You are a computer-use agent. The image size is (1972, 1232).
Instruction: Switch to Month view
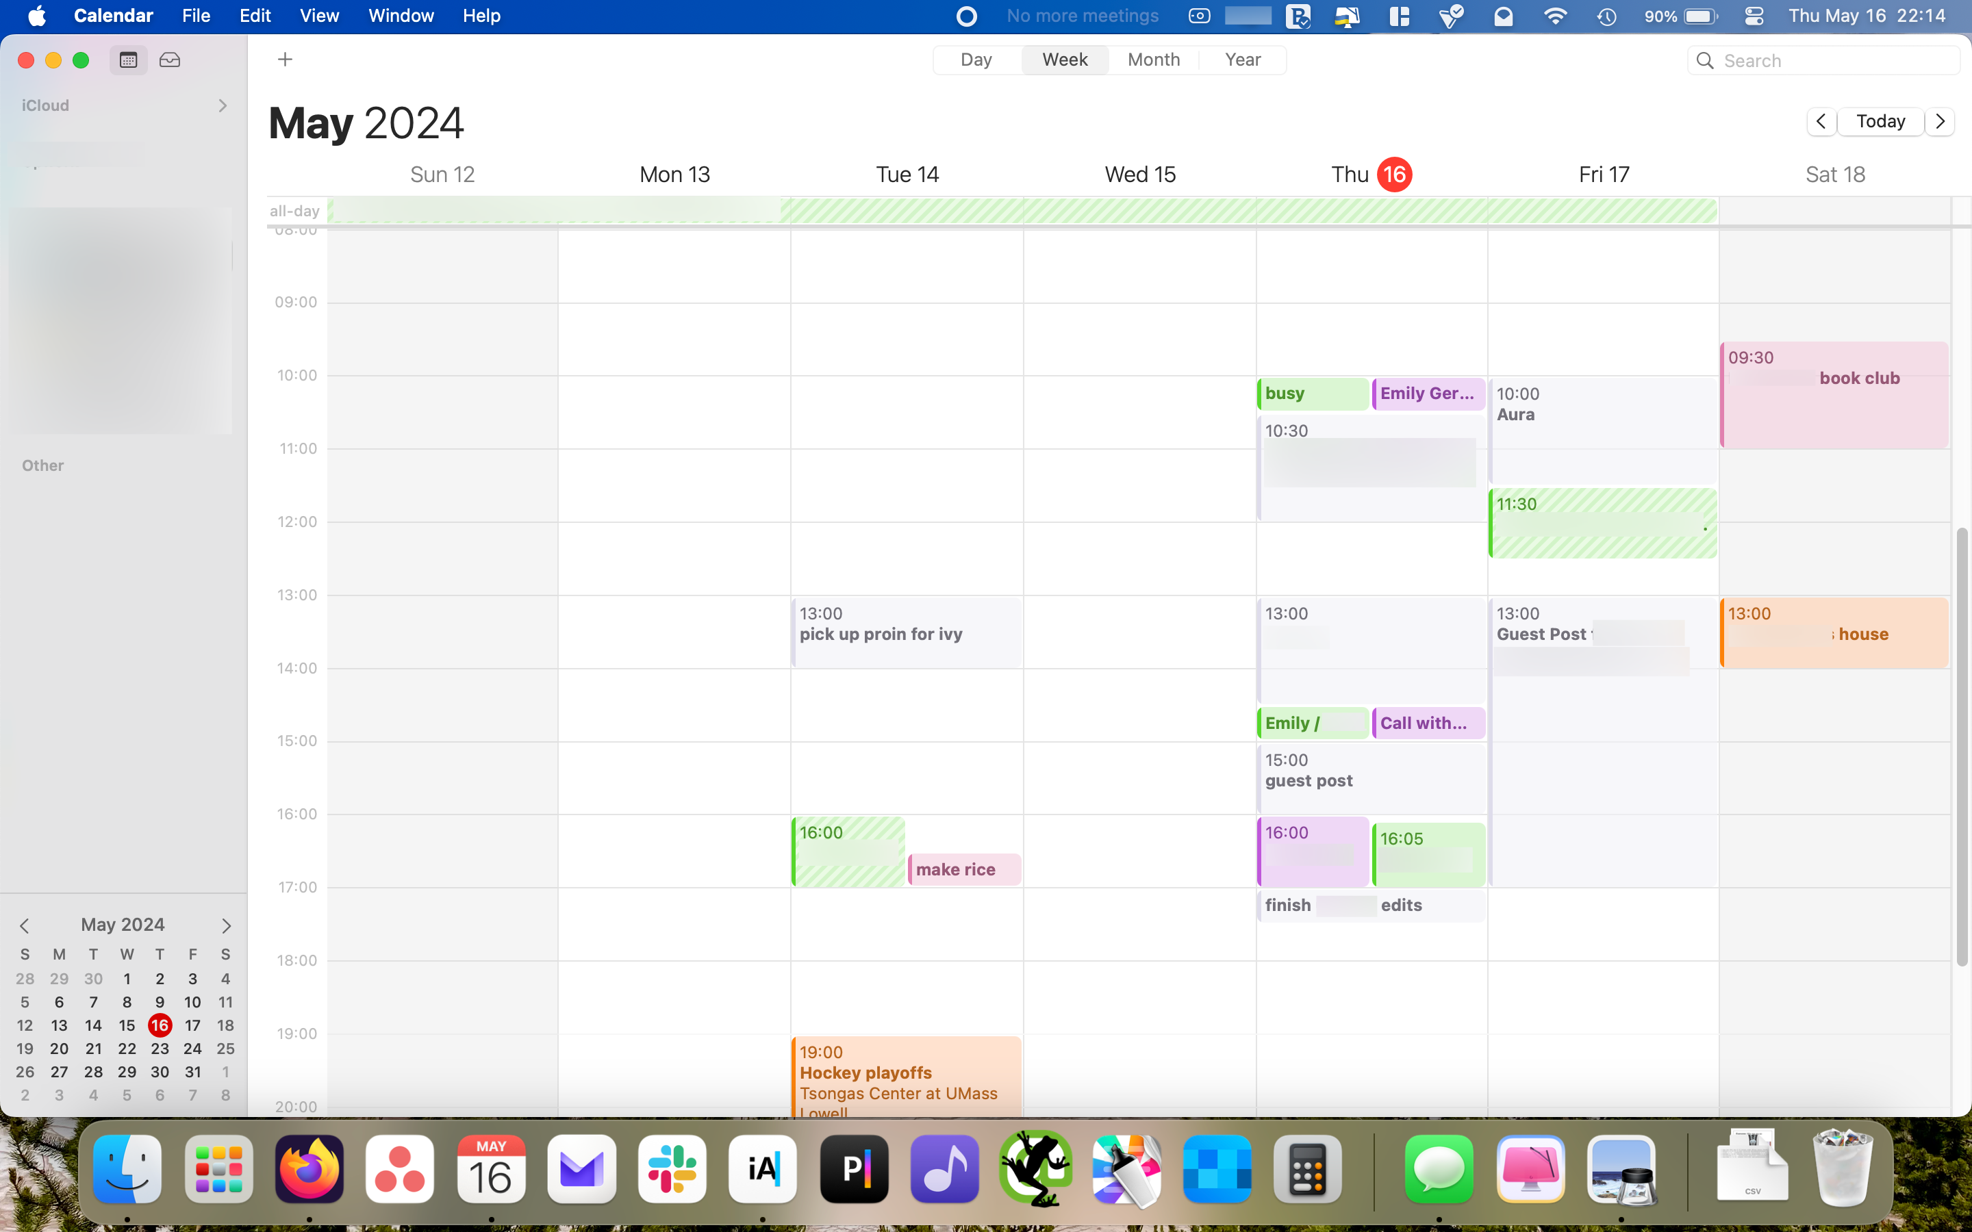click(x=1153, y=60)
